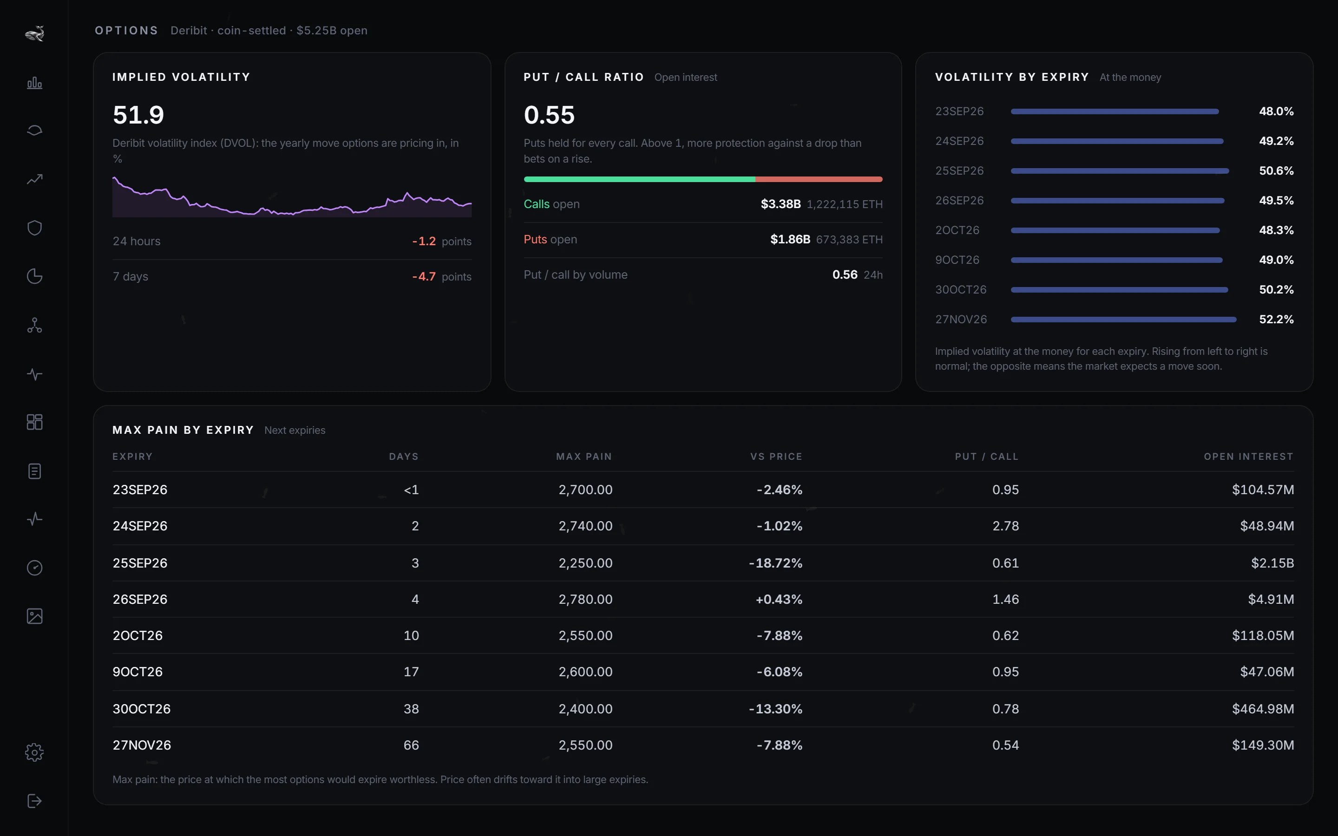Open the pie chart section

[34, 276]
